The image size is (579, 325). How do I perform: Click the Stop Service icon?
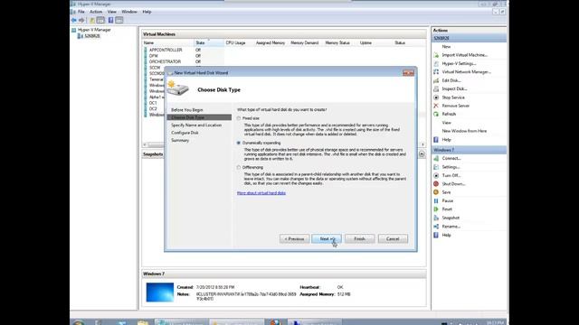[436, 97]
